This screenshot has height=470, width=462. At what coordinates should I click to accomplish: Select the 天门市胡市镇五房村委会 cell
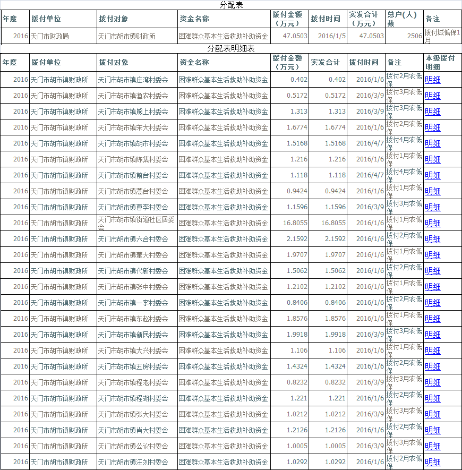(138, 366)
